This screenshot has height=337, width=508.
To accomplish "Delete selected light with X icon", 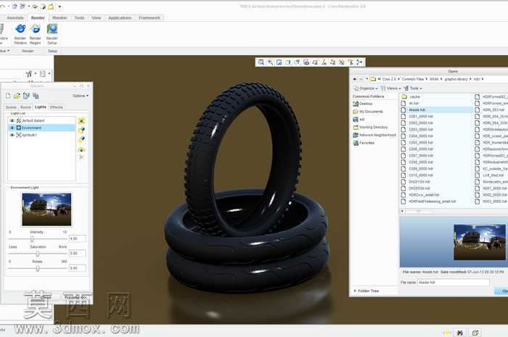I will (81, 157).
